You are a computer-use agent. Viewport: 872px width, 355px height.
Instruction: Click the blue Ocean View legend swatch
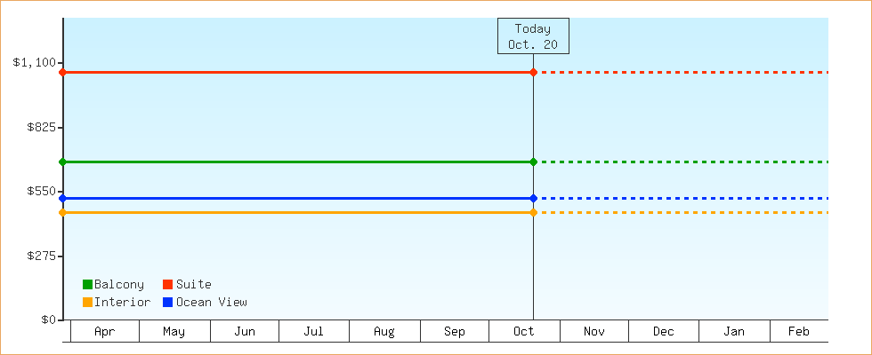(x=167, y=303)
